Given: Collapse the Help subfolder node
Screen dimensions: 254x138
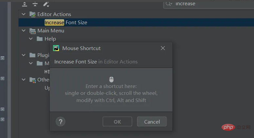Looking at the screenshot, I should pos(31,39).
